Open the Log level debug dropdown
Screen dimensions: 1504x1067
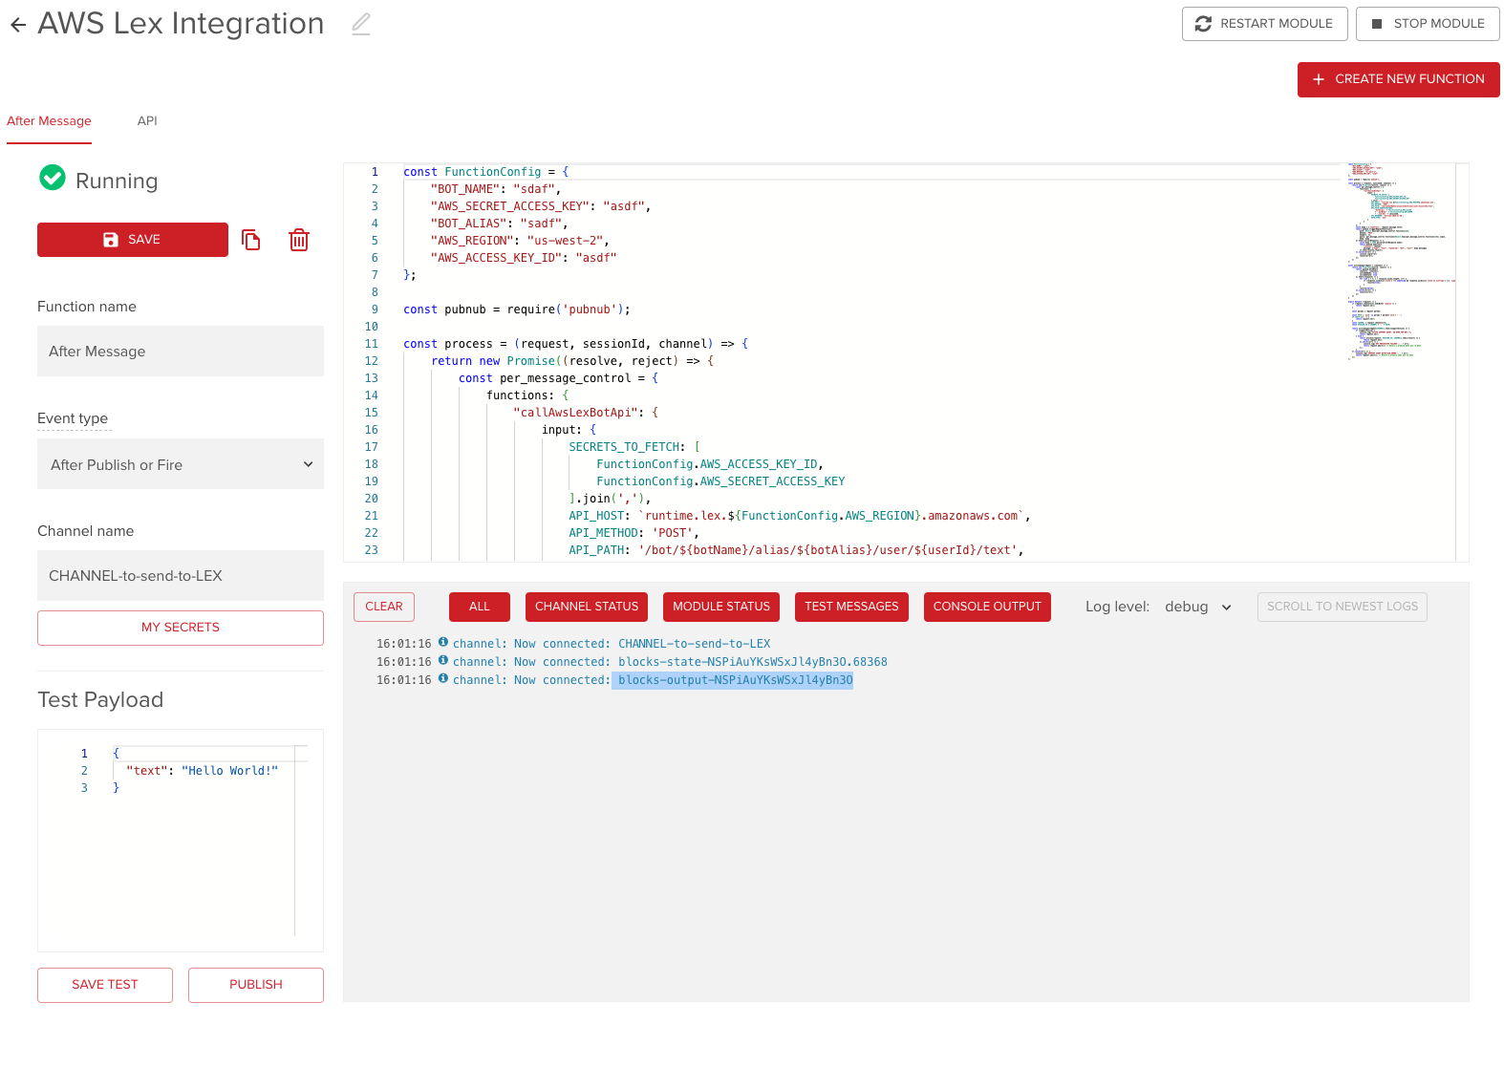(x=1198, y=608)
